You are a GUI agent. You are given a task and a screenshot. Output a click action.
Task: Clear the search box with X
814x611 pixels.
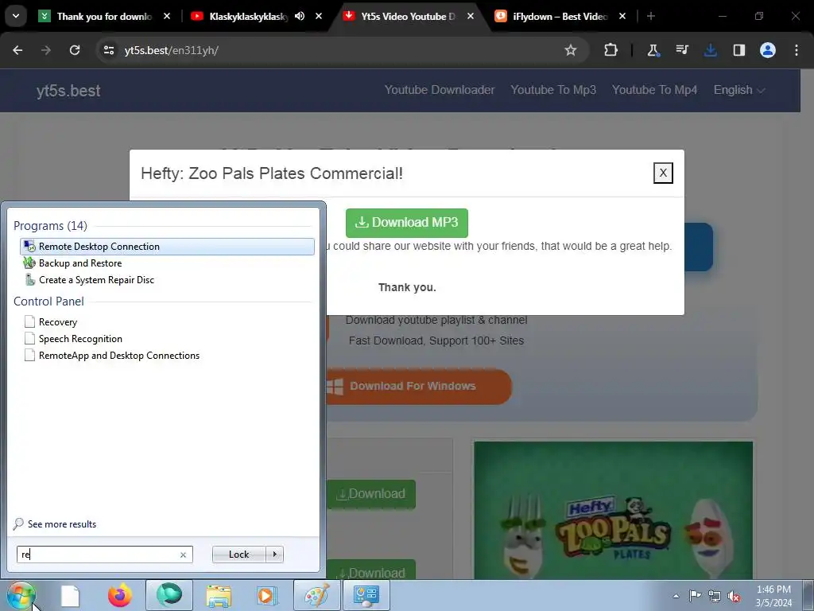184,555
